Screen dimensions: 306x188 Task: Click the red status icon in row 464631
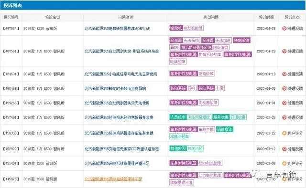[284, 74]
